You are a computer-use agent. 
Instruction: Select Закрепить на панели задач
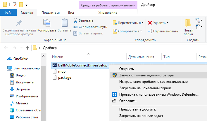point(158,116)
